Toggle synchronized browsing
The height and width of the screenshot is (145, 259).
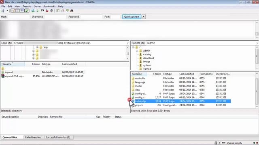[x=67, y=11]
